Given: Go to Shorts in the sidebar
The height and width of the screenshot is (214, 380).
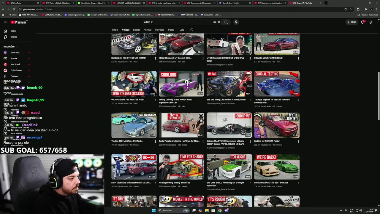Looking at the screenshot, I should tap(17, 37).
